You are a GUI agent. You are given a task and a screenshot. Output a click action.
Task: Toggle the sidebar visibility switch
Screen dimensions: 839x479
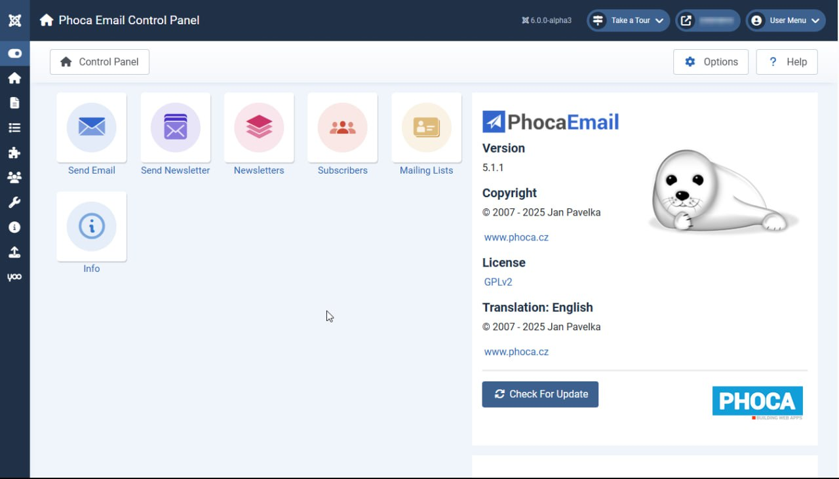pyautogui.click(x=14, y=53)
